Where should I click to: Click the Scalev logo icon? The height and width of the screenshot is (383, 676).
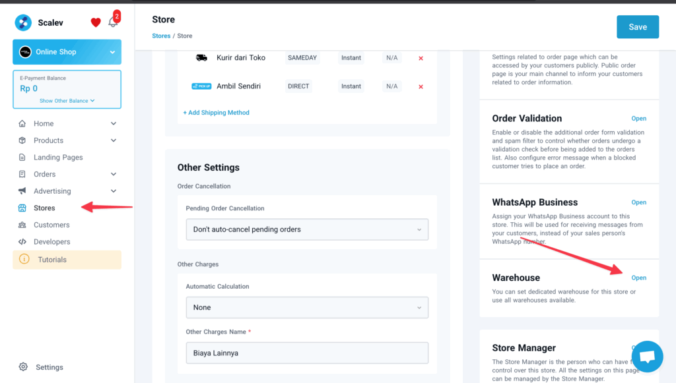pyautogui.click(x=23, y=23)
